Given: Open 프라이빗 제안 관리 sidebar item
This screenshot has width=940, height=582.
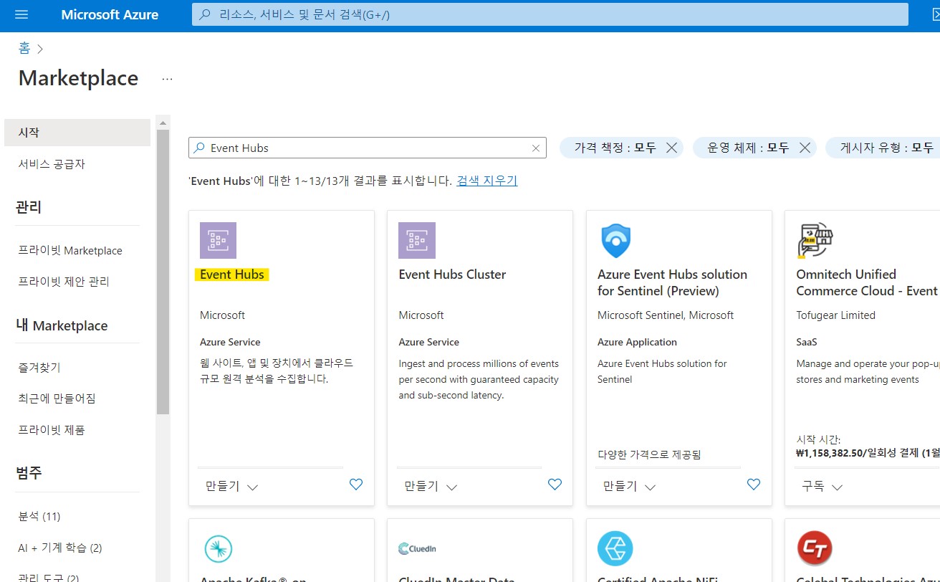Looking at the screenshot, I should [x=64, y=282].
